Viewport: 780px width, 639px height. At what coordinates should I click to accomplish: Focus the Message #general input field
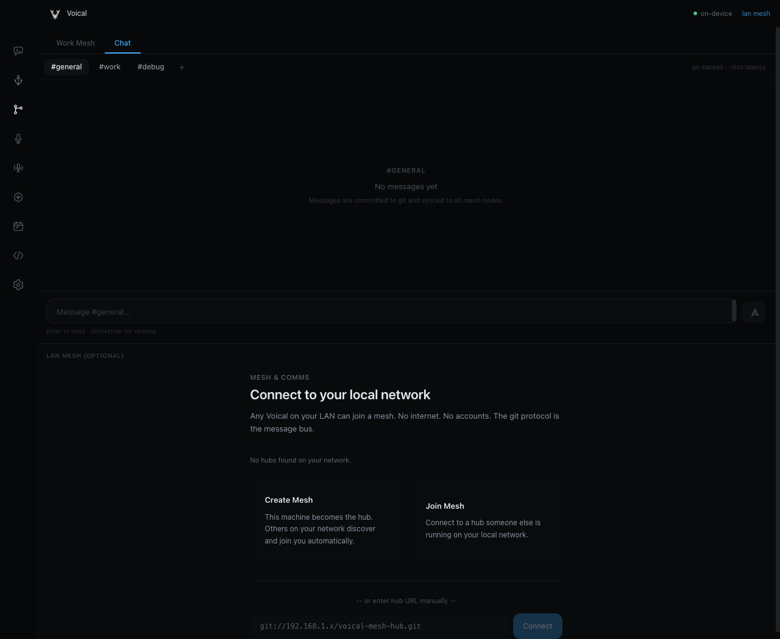click(x=390, y=312)
